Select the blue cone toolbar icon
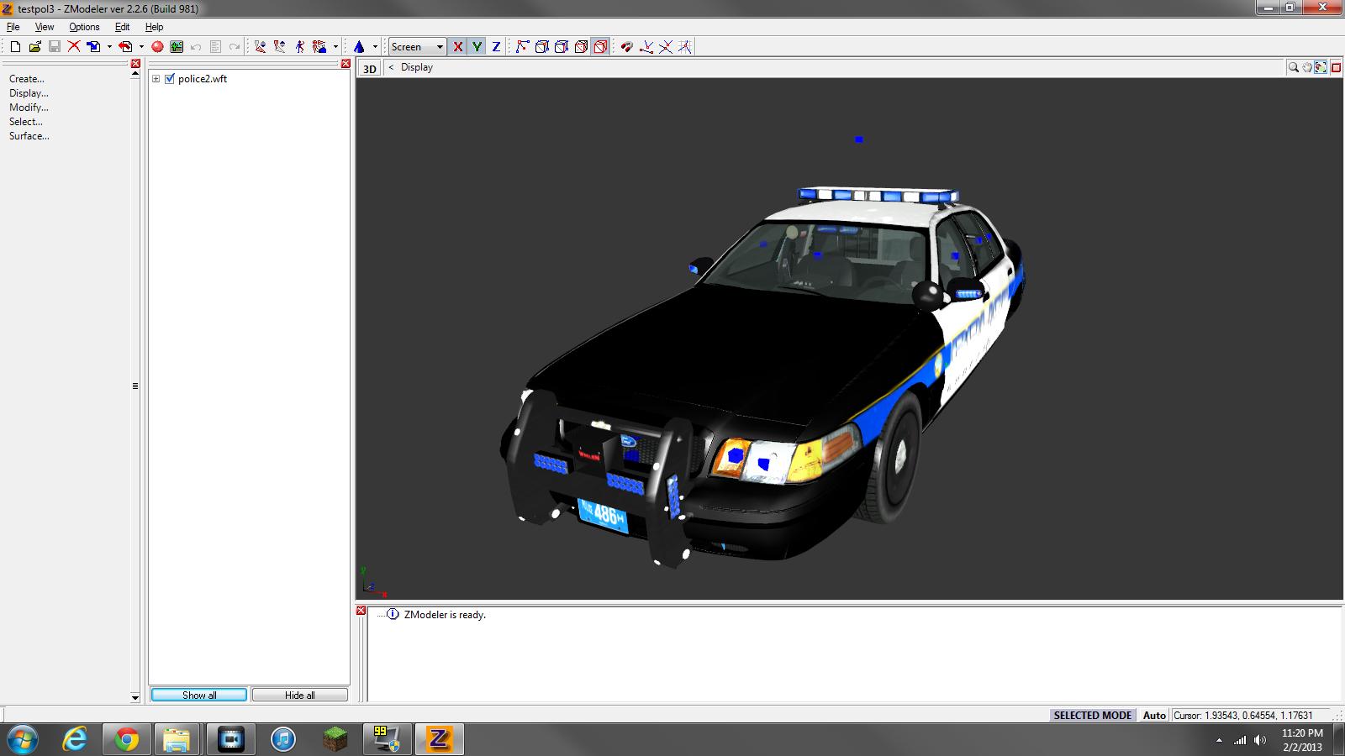 point(359,47)
